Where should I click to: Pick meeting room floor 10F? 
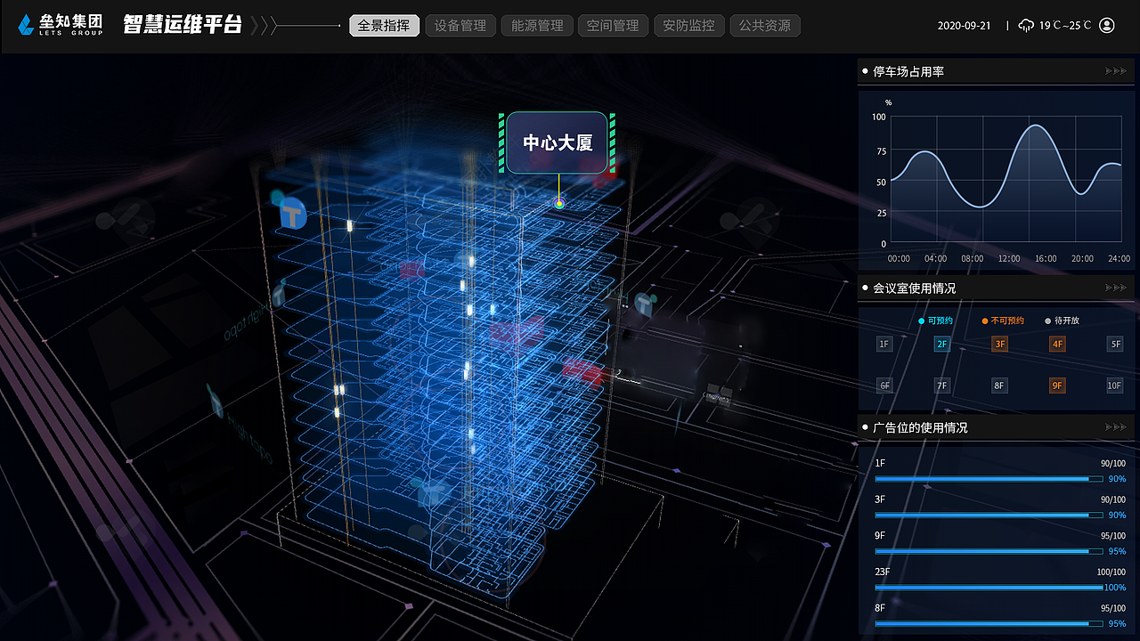coord(1115,385)
